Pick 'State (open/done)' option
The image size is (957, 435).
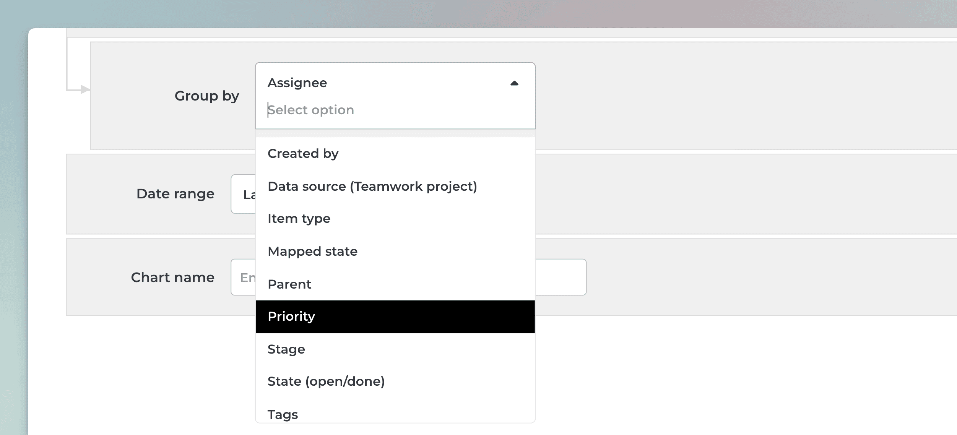click(326, 381)
